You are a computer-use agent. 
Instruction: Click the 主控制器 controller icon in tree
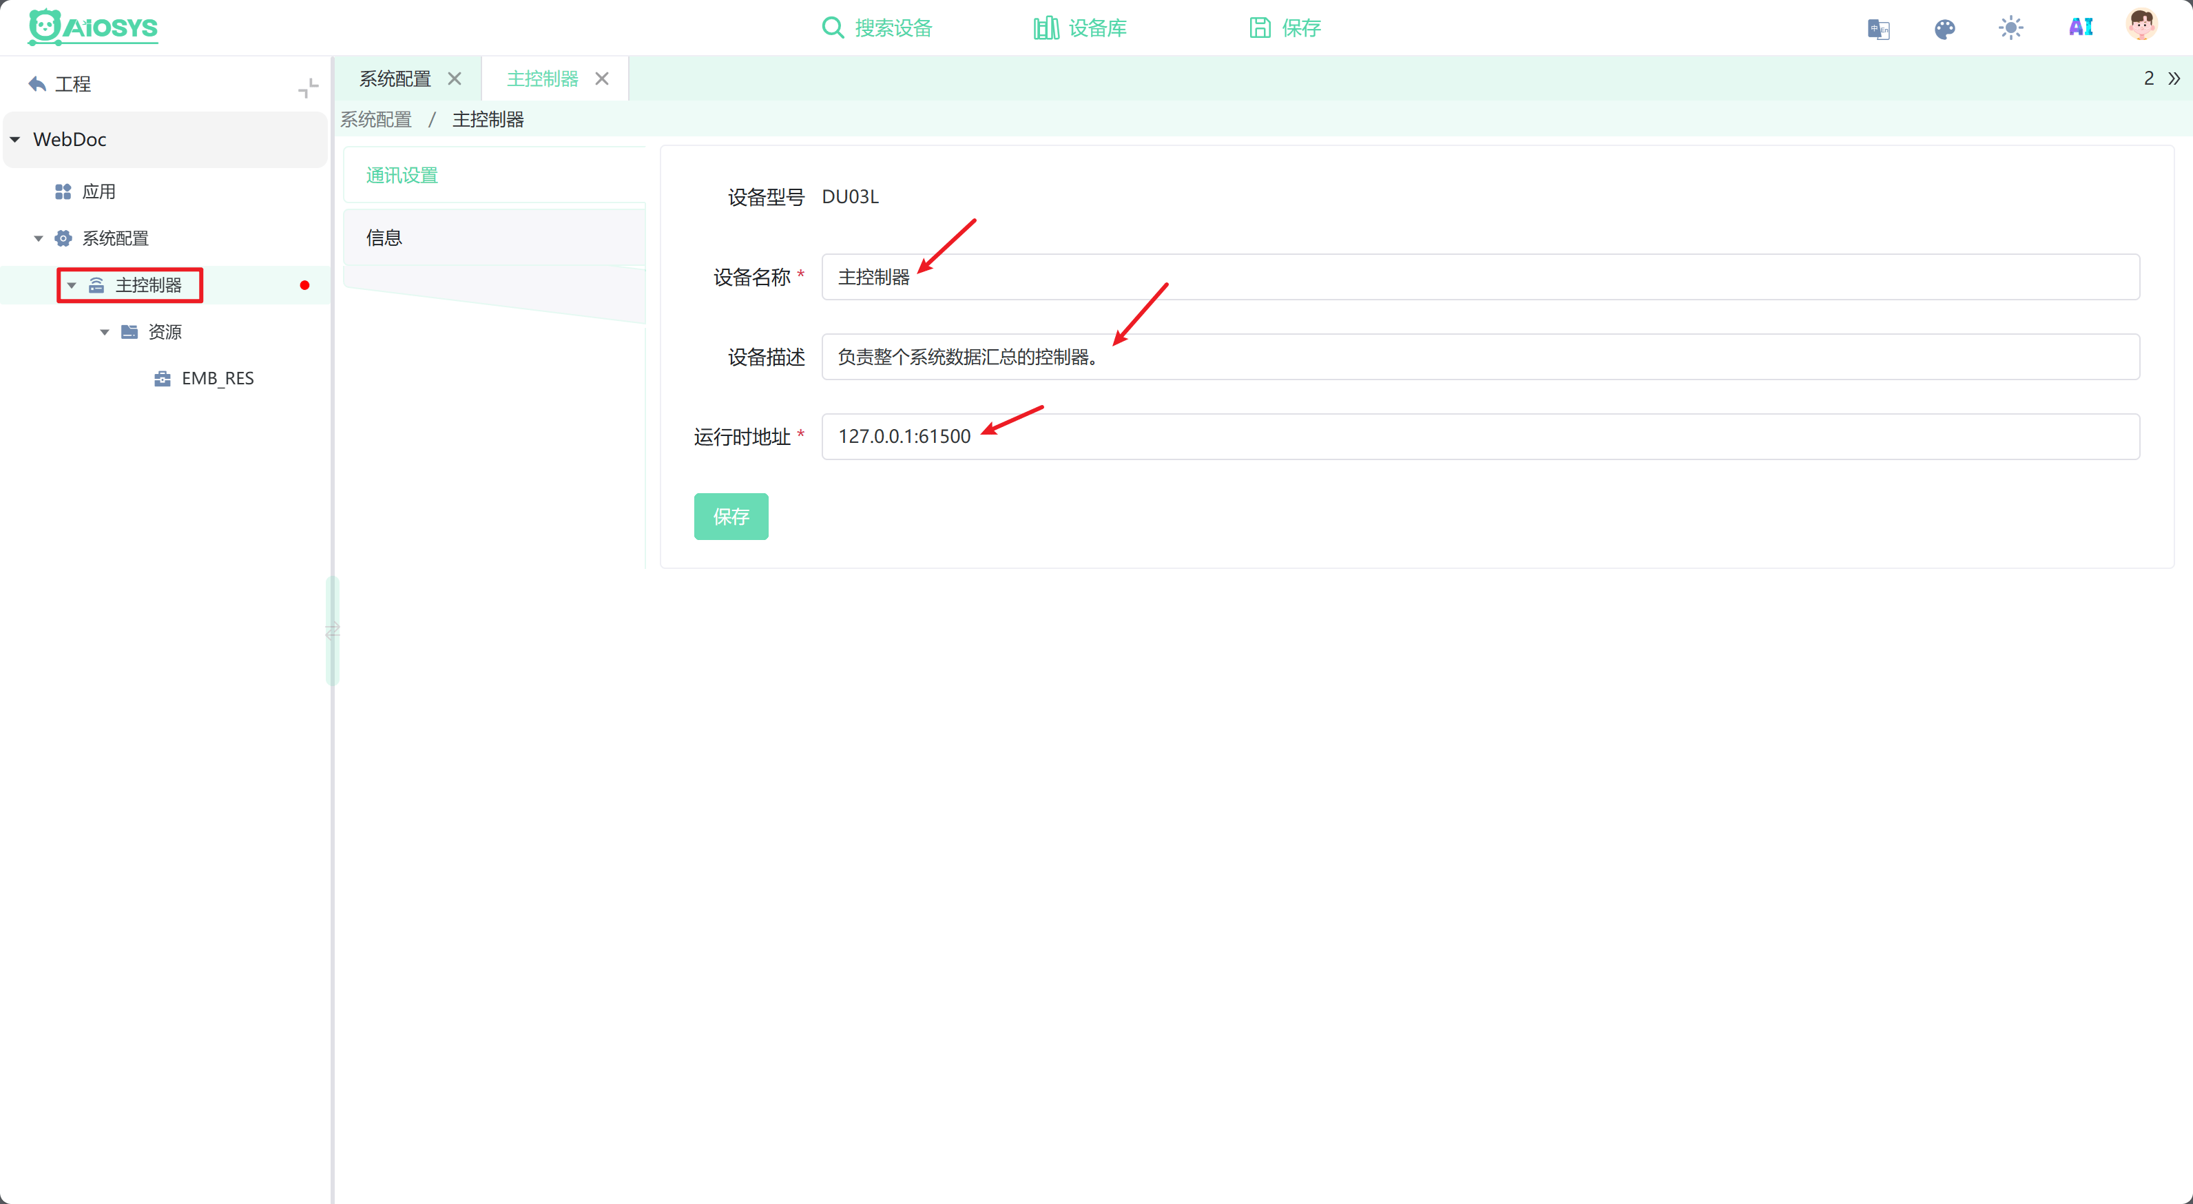[96, 285]
